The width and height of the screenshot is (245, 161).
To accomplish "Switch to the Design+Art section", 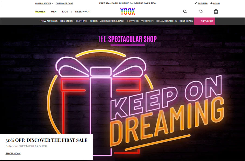I will pyautogui.click(x=83, y=11).
